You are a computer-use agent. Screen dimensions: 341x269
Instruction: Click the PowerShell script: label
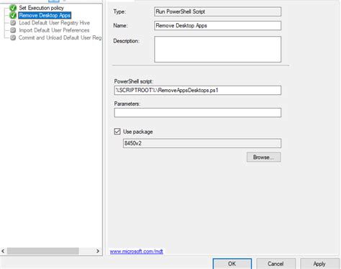(134, 81)
